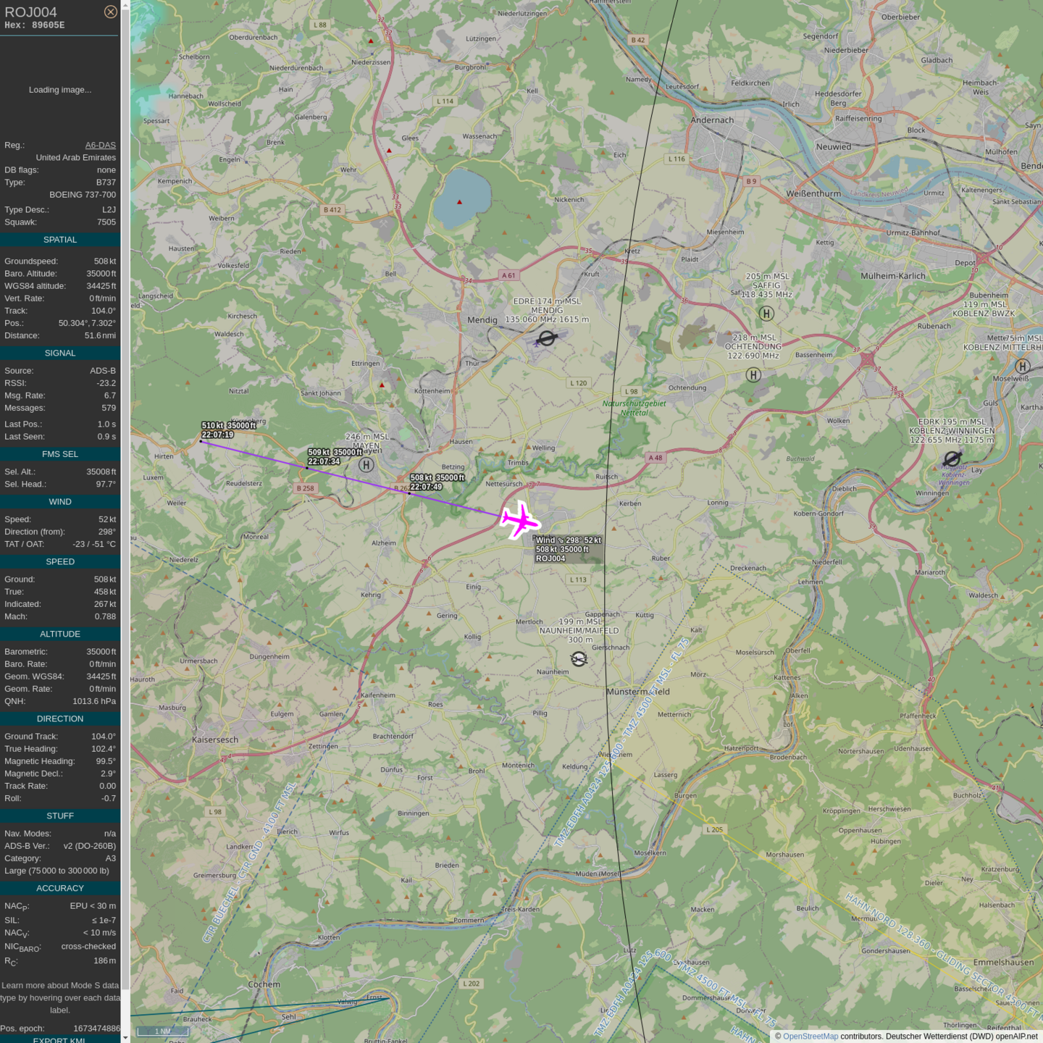Image resolution: width=1043 pixels, height=1043 pixels.
Task: Click the Koblenz-Winningen airfield symbol
Action: coord(952,458)
